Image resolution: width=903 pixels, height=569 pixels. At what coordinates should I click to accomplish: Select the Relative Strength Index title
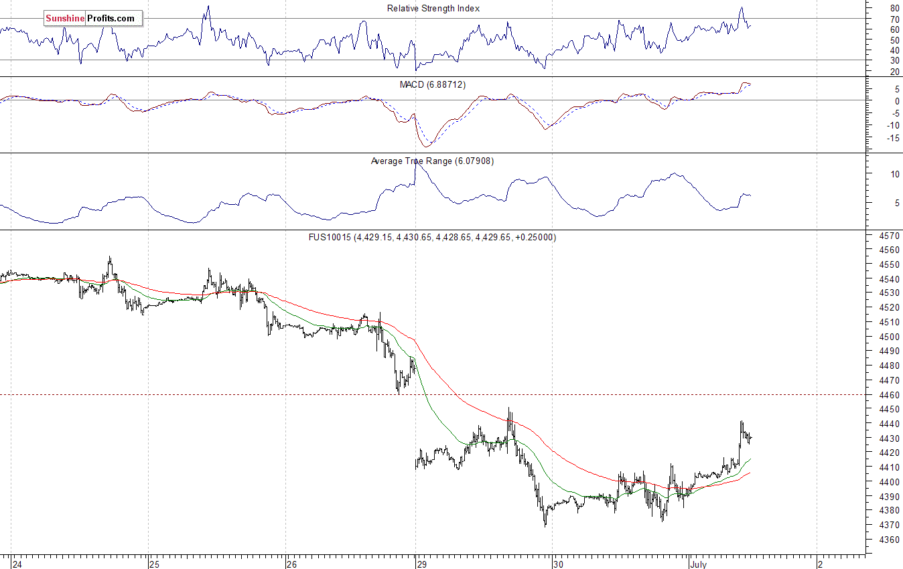click(x=433, y=8)
